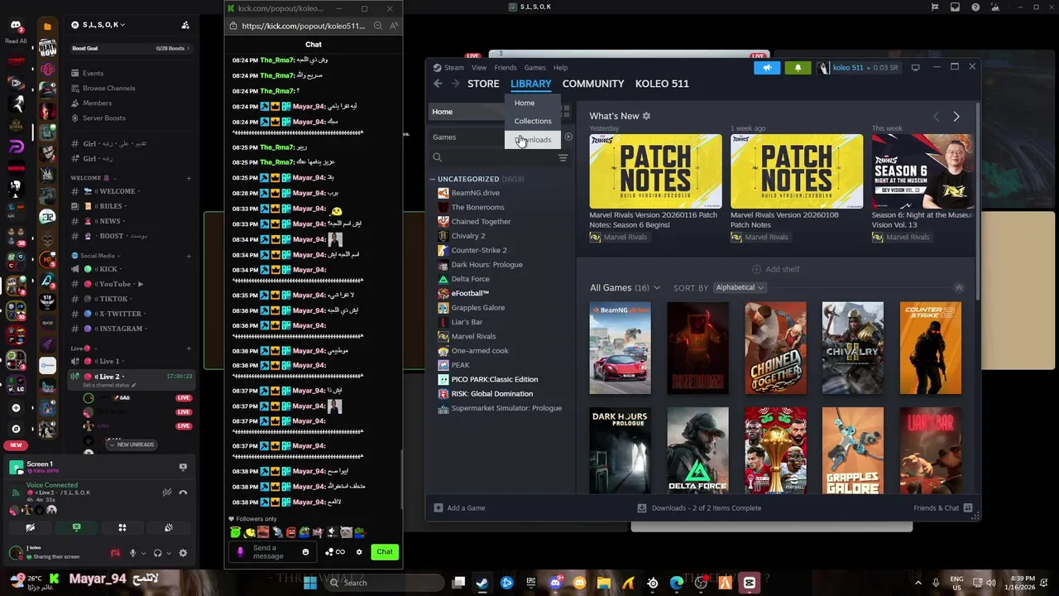Open KOLEO 511 profile tab
Viewport: 1059px width, 596px height.
click(662, 84)
